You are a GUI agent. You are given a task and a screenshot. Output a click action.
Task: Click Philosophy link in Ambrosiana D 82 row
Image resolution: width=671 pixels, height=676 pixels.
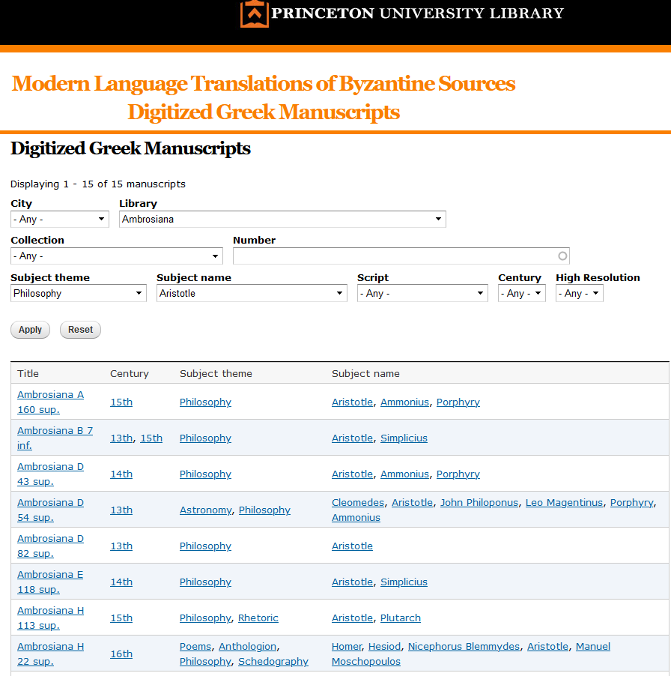point(205,546)
